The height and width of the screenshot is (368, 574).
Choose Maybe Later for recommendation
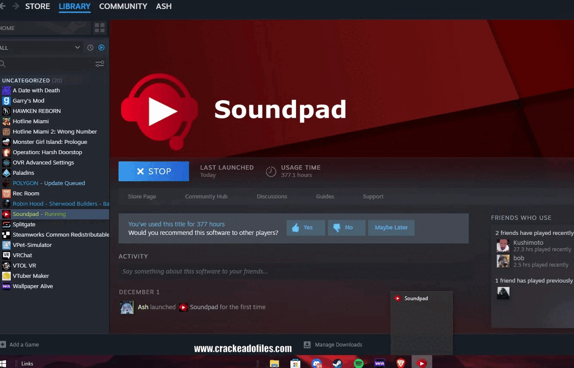[x=391, y=228]
